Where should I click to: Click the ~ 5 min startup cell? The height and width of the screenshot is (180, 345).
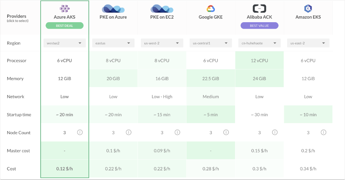[x=211, y=115]
